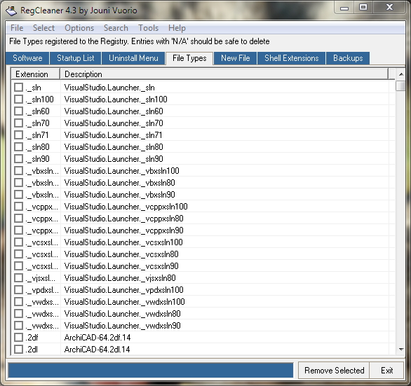Click the RegCleaner app icon in the title bar
411x386 pixels.
point(11,11)
